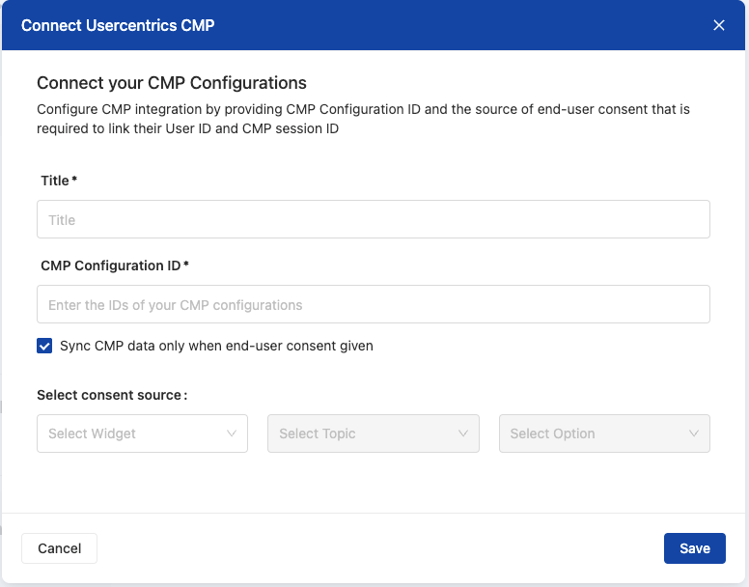Screen dimensions: 749x587
Task: Uncheck the Sync CMP data checkbox
Action: [44, 346]
